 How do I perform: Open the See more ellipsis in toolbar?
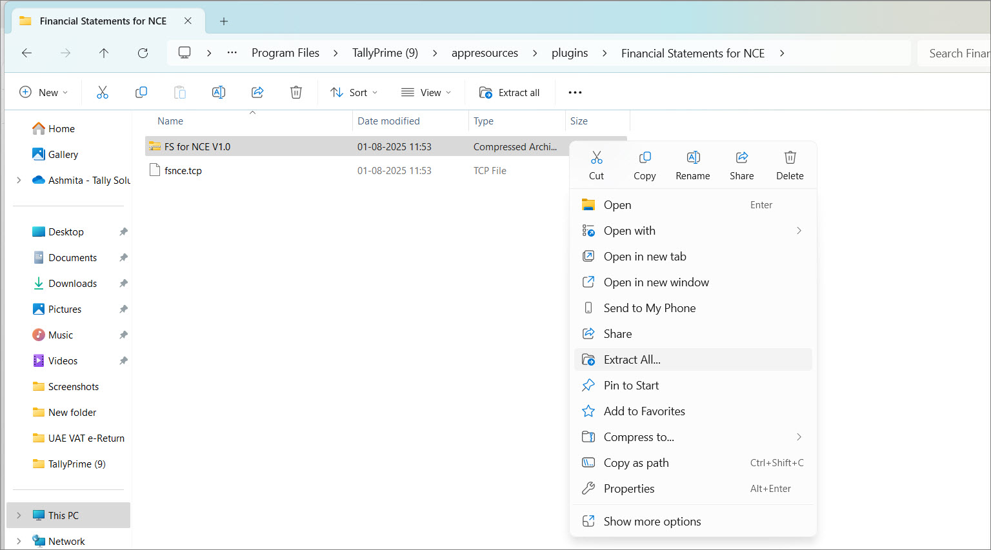pyautogui.click(x=575, y=92)
